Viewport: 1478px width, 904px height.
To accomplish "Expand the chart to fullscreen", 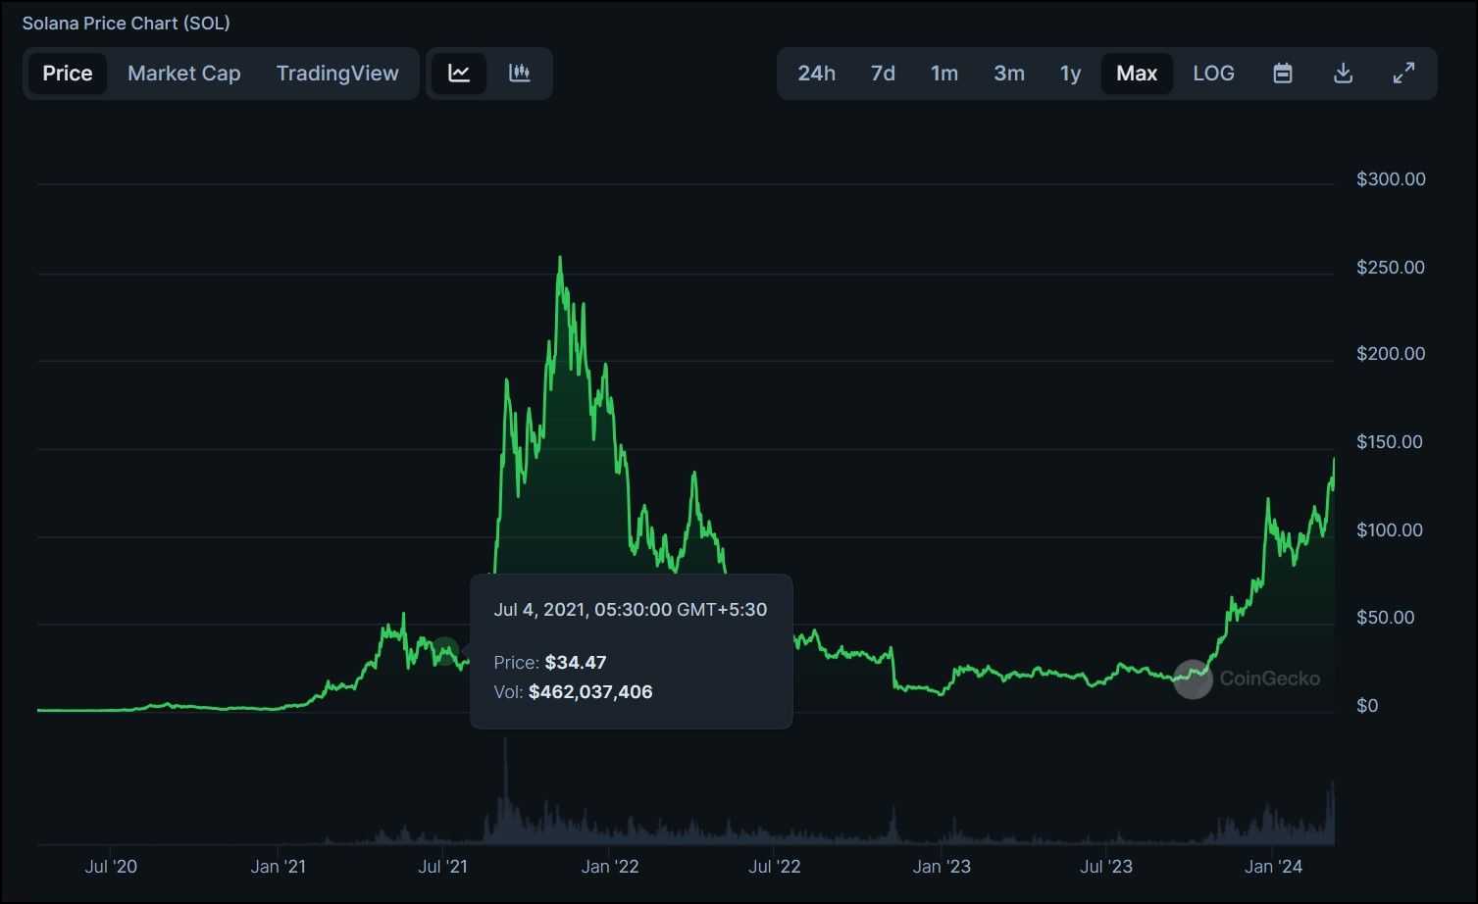I will coord(1403,73).
